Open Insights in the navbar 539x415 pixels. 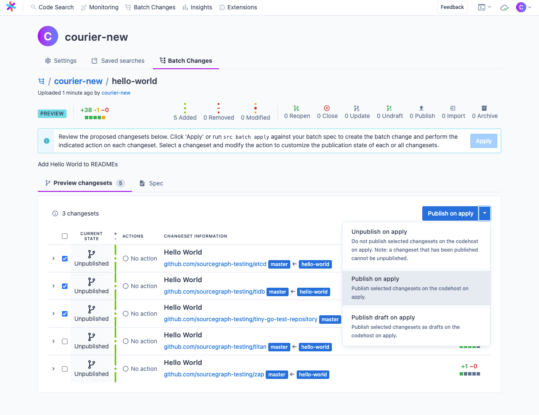point(197,7)
